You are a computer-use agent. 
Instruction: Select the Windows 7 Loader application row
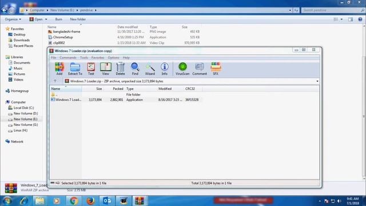click(x=126, y=100)
